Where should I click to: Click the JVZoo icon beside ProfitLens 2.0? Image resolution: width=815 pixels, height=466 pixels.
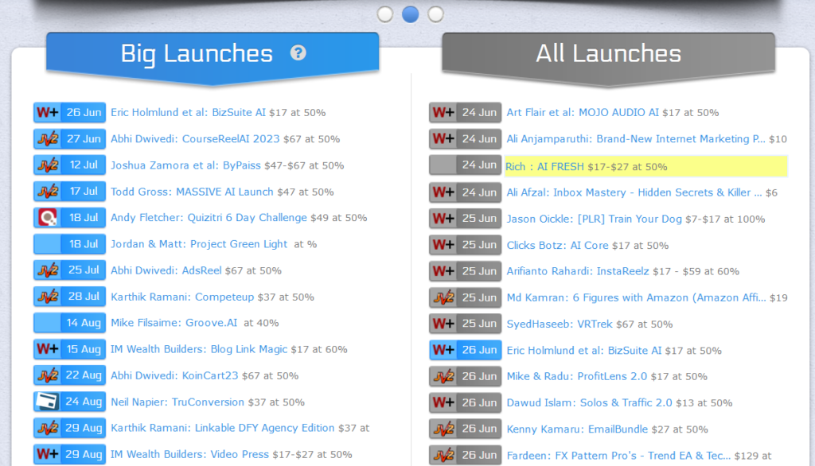(444, 376)
